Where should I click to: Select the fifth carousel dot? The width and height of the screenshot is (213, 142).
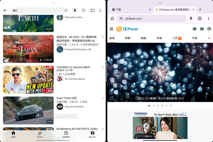167,106
